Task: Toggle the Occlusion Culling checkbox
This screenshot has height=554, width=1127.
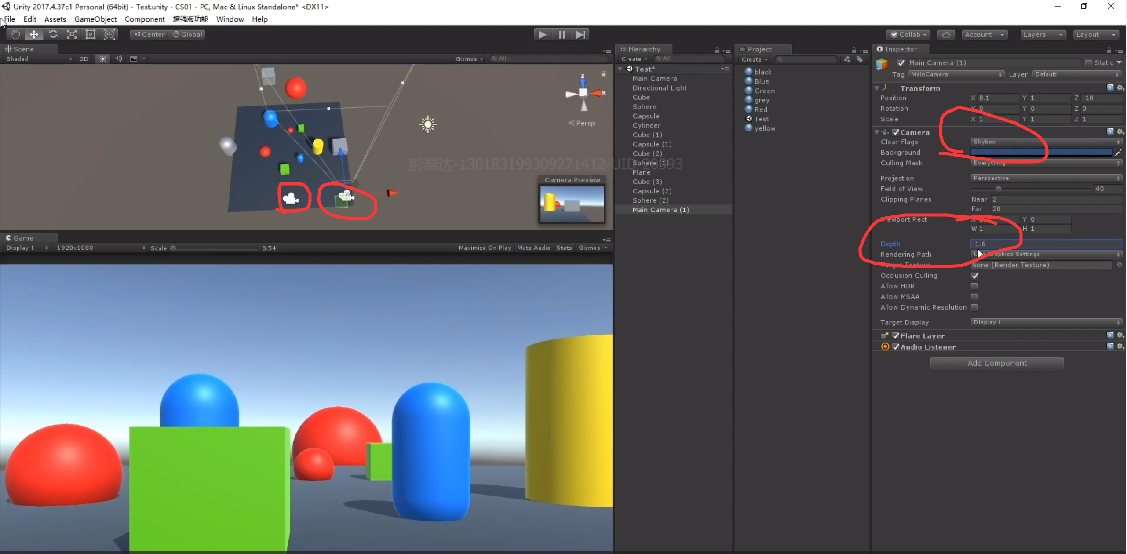Action: pos(975,276)
